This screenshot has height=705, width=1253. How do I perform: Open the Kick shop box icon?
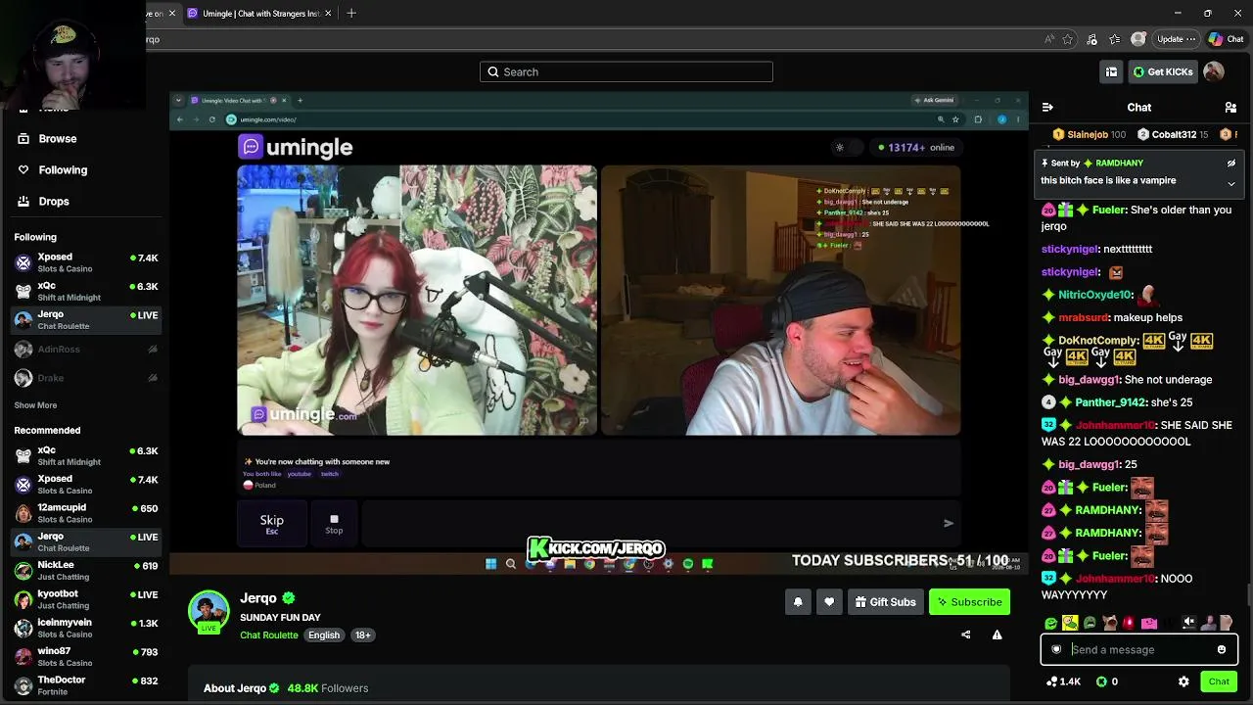pyautogui.click(x=1111, y=71)
